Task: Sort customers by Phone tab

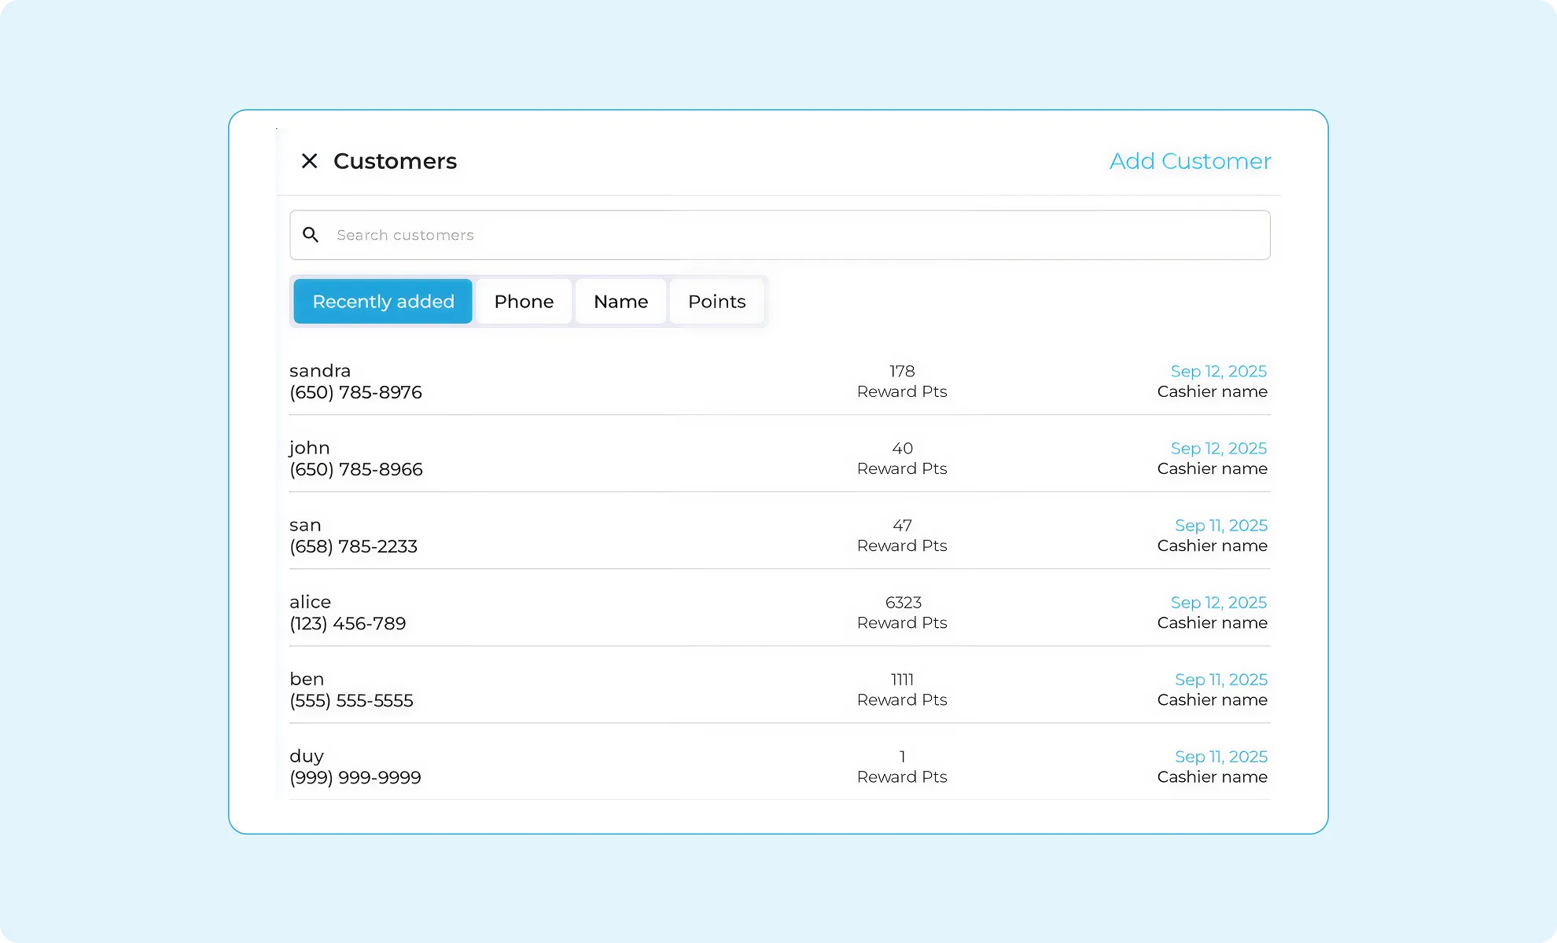Action: pyautogui.click(x=524, y=302)
